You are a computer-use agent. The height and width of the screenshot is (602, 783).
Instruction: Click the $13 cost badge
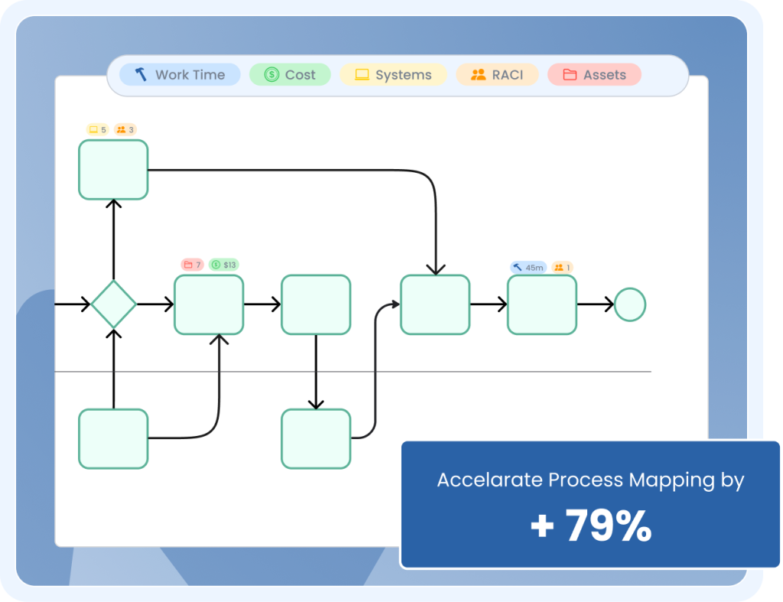(224, 265)
